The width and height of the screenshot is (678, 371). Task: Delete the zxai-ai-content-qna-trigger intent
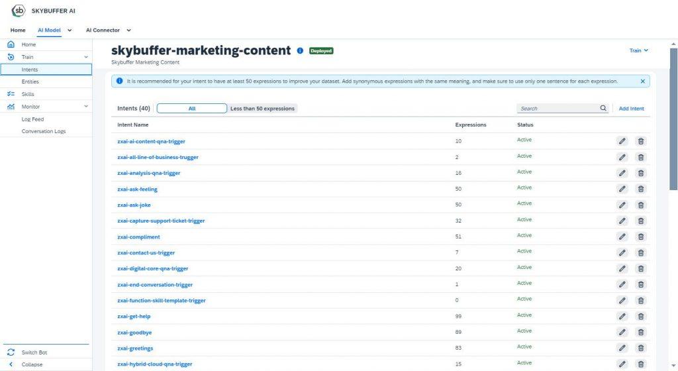[641, 141]
